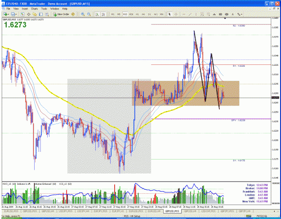Open the File menu

pyautogui.click(x=8, y=9)
